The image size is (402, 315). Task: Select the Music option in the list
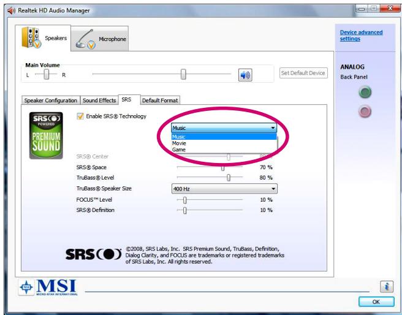[224, 137]
